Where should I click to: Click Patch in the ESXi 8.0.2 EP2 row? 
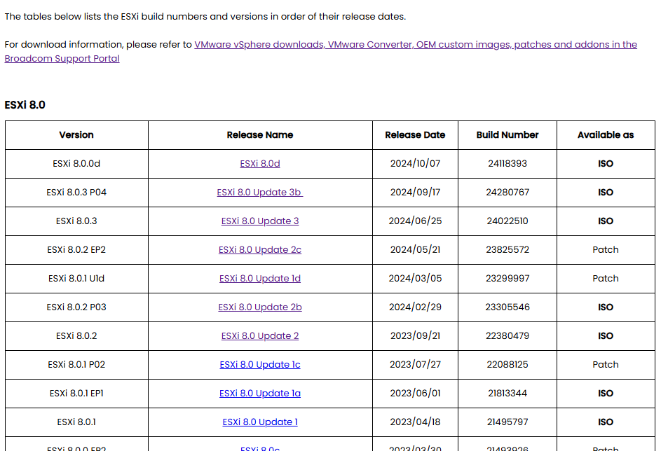tap(606, 250)
